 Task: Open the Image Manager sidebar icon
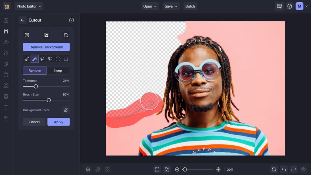[6, 20]
